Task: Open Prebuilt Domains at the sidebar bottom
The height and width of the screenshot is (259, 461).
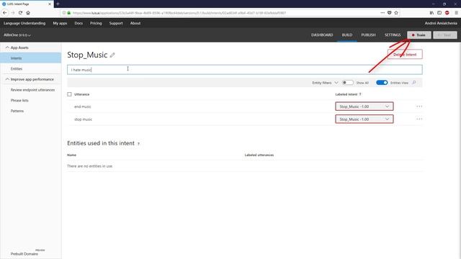Action: coord(24,254)
